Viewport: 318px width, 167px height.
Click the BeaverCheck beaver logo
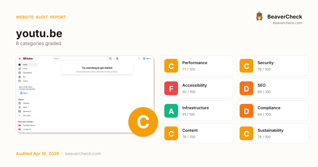pos(259,16)
